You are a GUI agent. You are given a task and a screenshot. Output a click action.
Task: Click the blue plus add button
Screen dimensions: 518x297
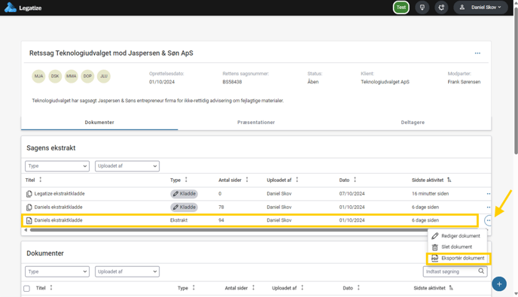pyautogui.click(x=499, y=283)
